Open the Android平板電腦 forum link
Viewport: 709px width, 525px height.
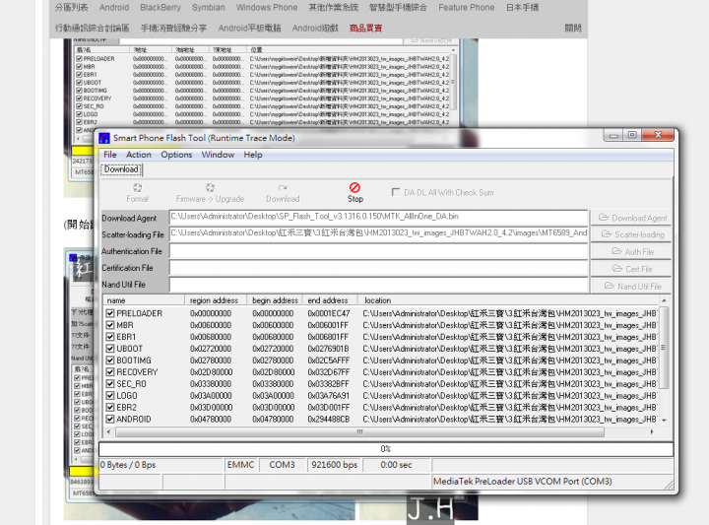tap(249, 28)
